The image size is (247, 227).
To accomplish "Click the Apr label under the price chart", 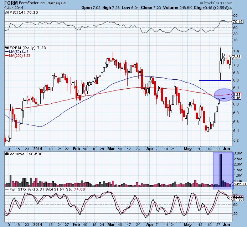I will point(150,149).
